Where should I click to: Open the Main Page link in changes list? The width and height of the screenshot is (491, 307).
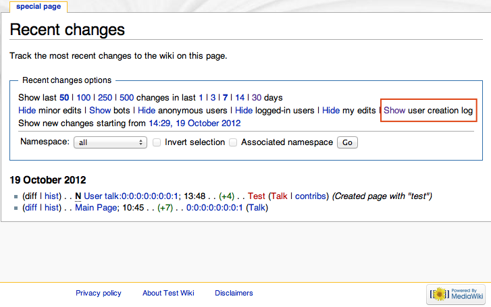tap(94, 208)
